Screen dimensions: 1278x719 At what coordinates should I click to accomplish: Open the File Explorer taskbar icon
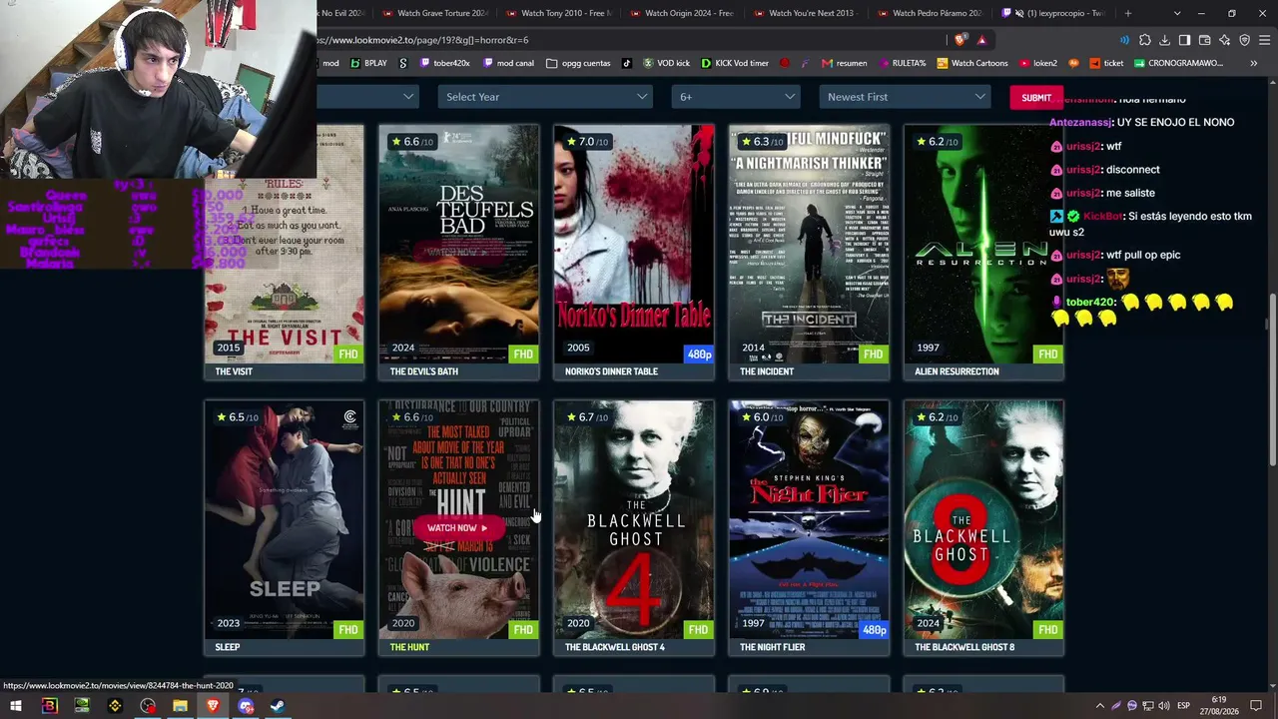pyautogui.click(x=180, y=706)
